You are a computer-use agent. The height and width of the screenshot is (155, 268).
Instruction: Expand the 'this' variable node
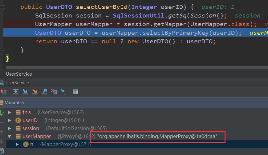(x=10, y=112)
